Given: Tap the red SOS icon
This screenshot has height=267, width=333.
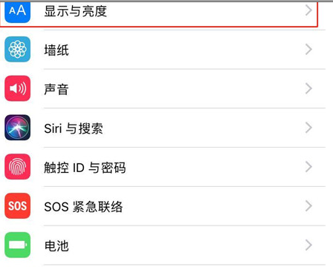Looking at the screenshot, I should [x=17, y=205].
